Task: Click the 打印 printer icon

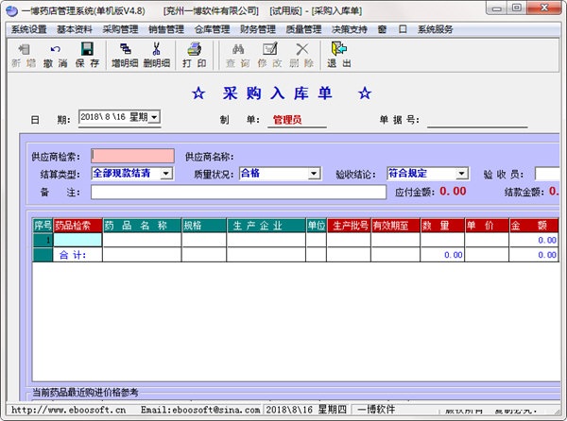Action: pyautogui.click(x=194, y=49)
